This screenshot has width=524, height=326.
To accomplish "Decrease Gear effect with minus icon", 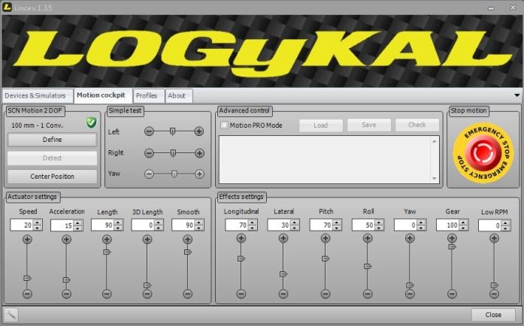I will click(452, 294).
